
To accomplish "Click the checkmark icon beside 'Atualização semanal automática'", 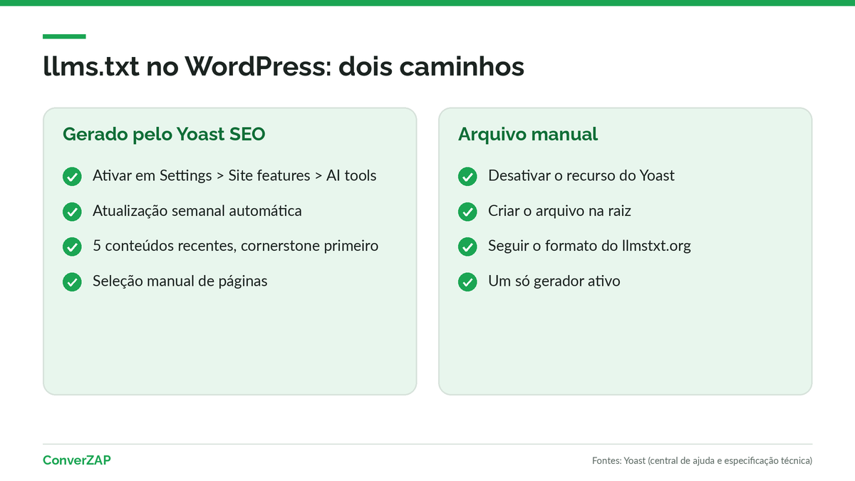I will (72, 212).
